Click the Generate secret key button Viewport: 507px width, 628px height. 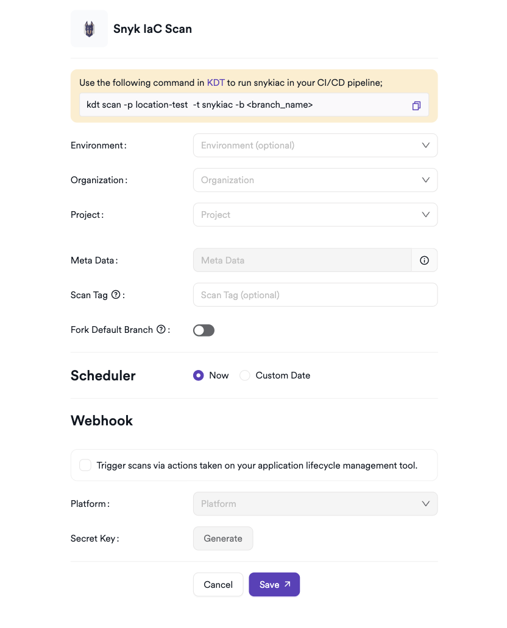pos(223,539)
